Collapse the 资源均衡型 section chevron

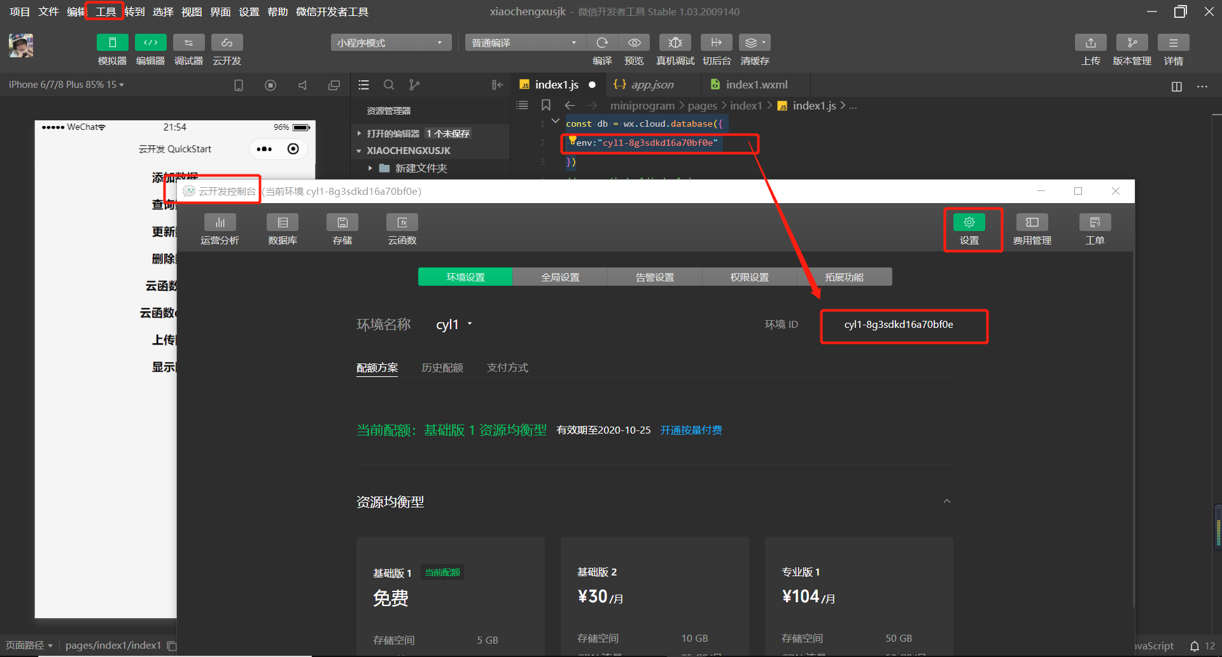pyautogui.click(x=946, y=501)
